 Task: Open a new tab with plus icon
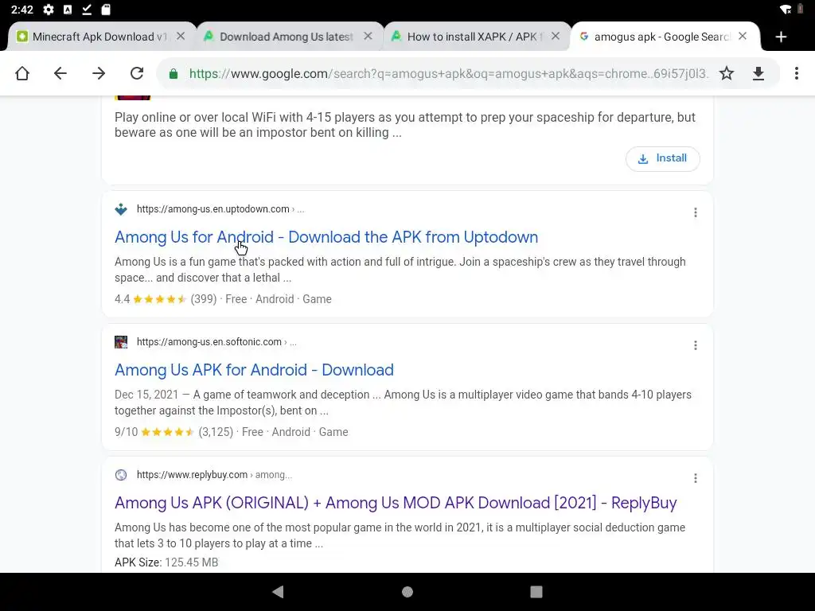[x=781, y=37]
